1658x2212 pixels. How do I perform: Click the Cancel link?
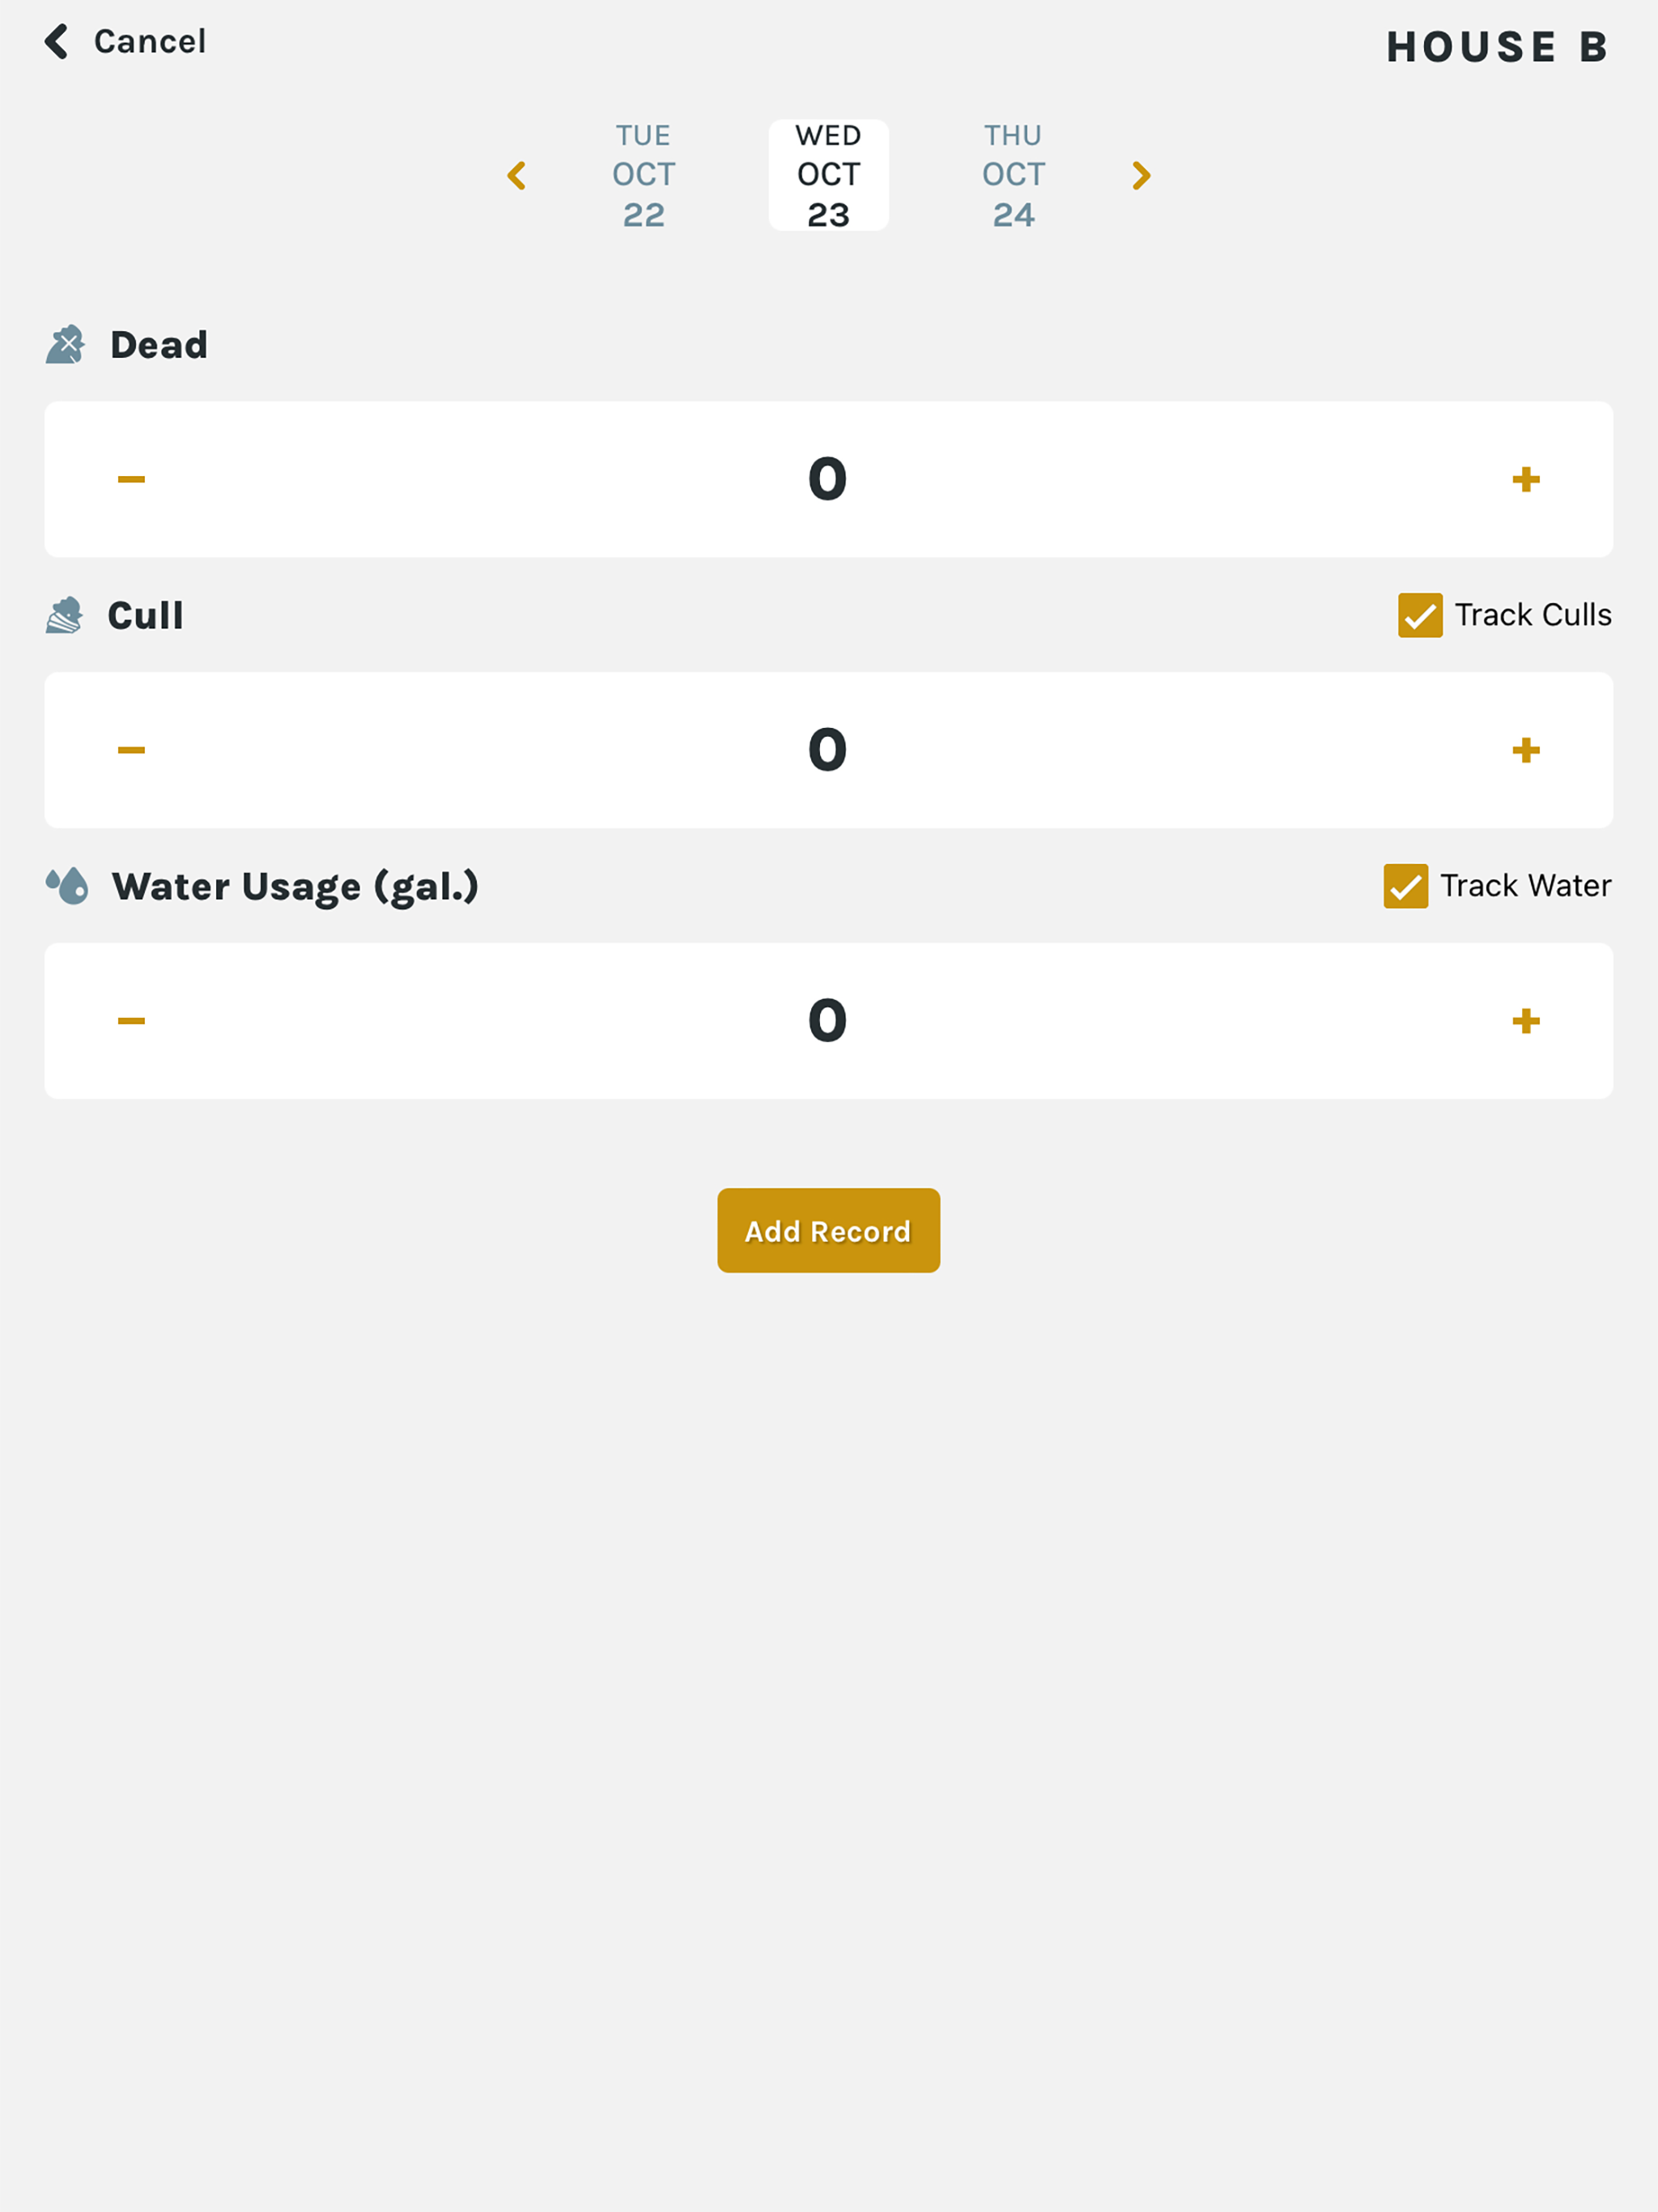[150, 42]
